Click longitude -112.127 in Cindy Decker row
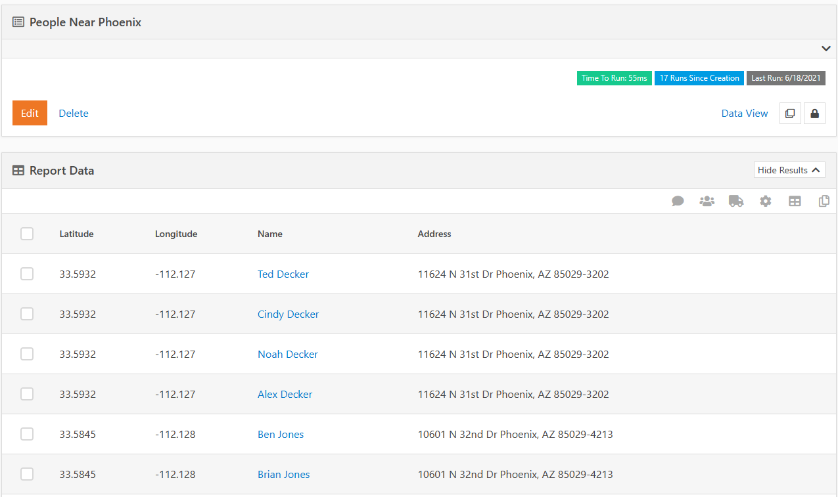The image size is (838, 497). click(x=175, y=314)
